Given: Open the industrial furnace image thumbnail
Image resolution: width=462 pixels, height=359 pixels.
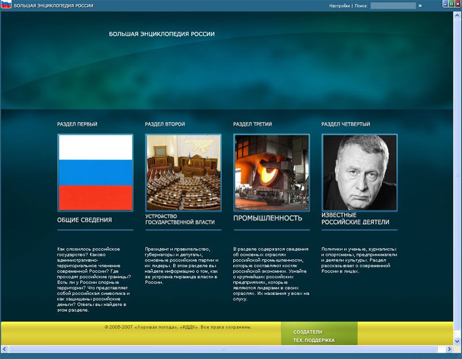Looking at the screenshot, I should [x=271, y=173].
